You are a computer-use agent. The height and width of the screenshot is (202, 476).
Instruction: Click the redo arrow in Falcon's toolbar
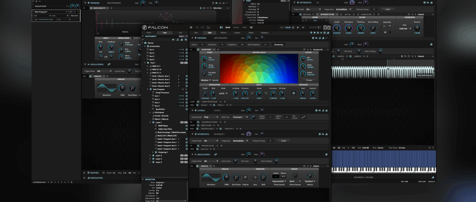(202, 27)
